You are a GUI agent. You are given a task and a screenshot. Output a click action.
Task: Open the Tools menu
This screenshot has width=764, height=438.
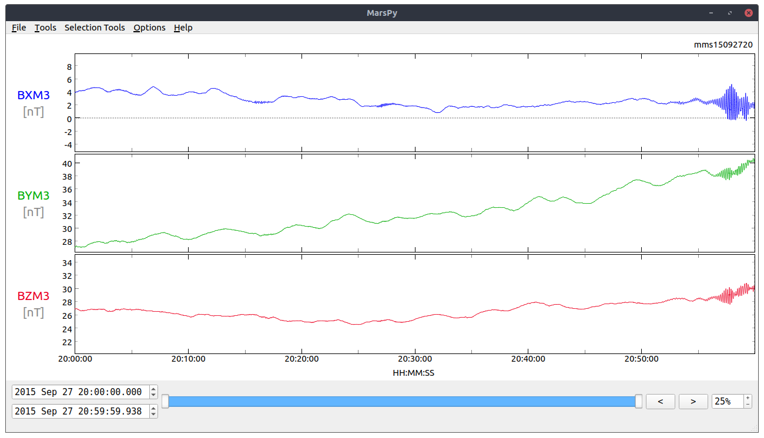point(45,28)
